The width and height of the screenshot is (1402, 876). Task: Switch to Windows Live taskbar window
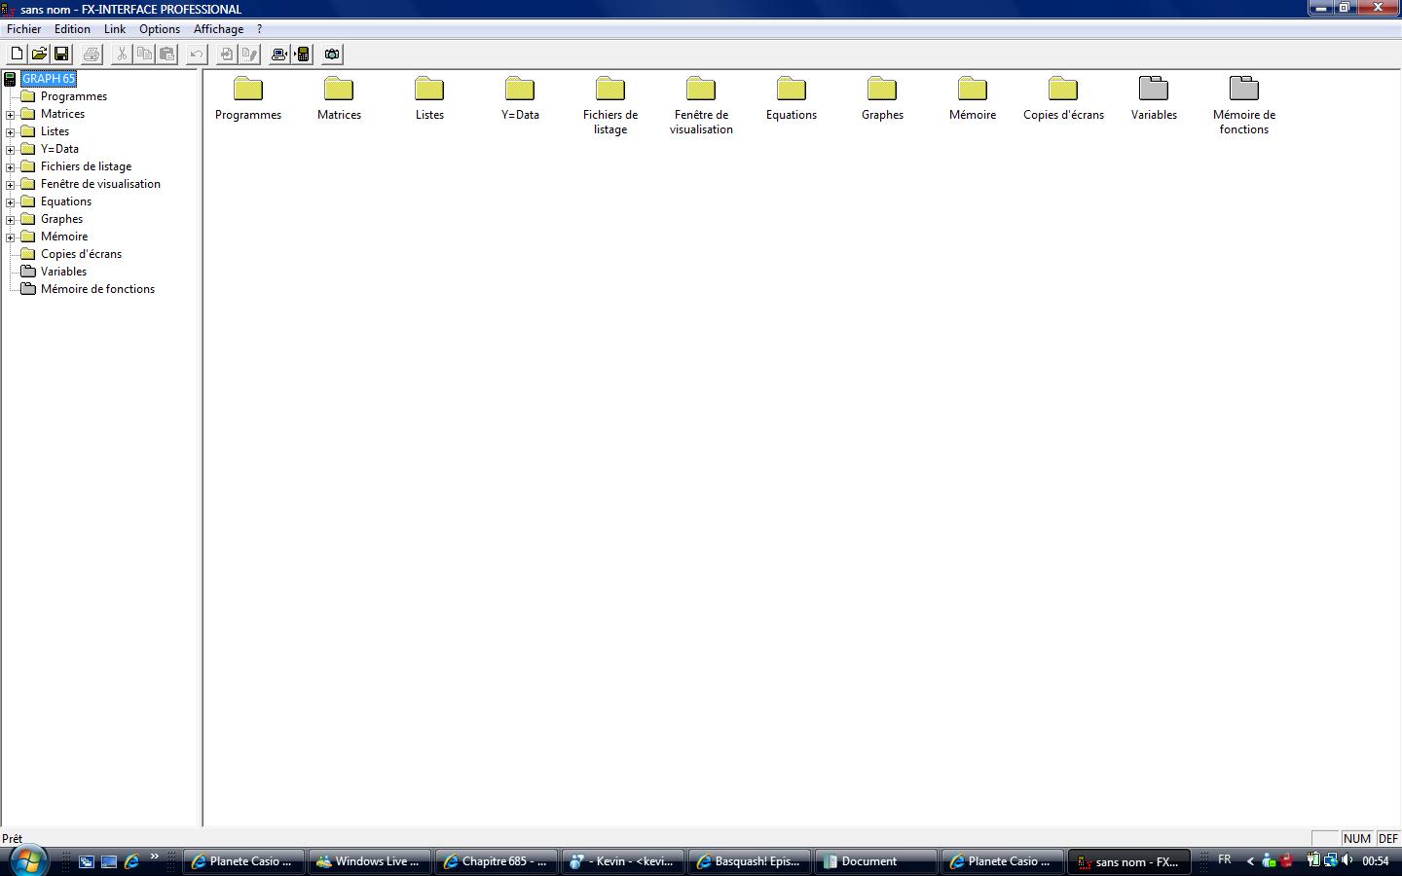point(370,861)
